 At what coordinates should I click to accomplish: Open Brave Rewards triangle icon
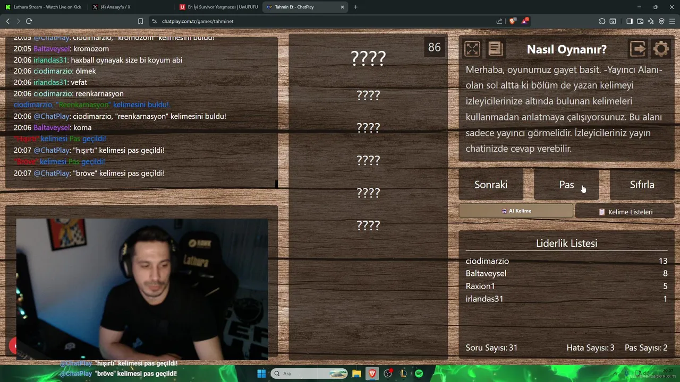point(525,21)
